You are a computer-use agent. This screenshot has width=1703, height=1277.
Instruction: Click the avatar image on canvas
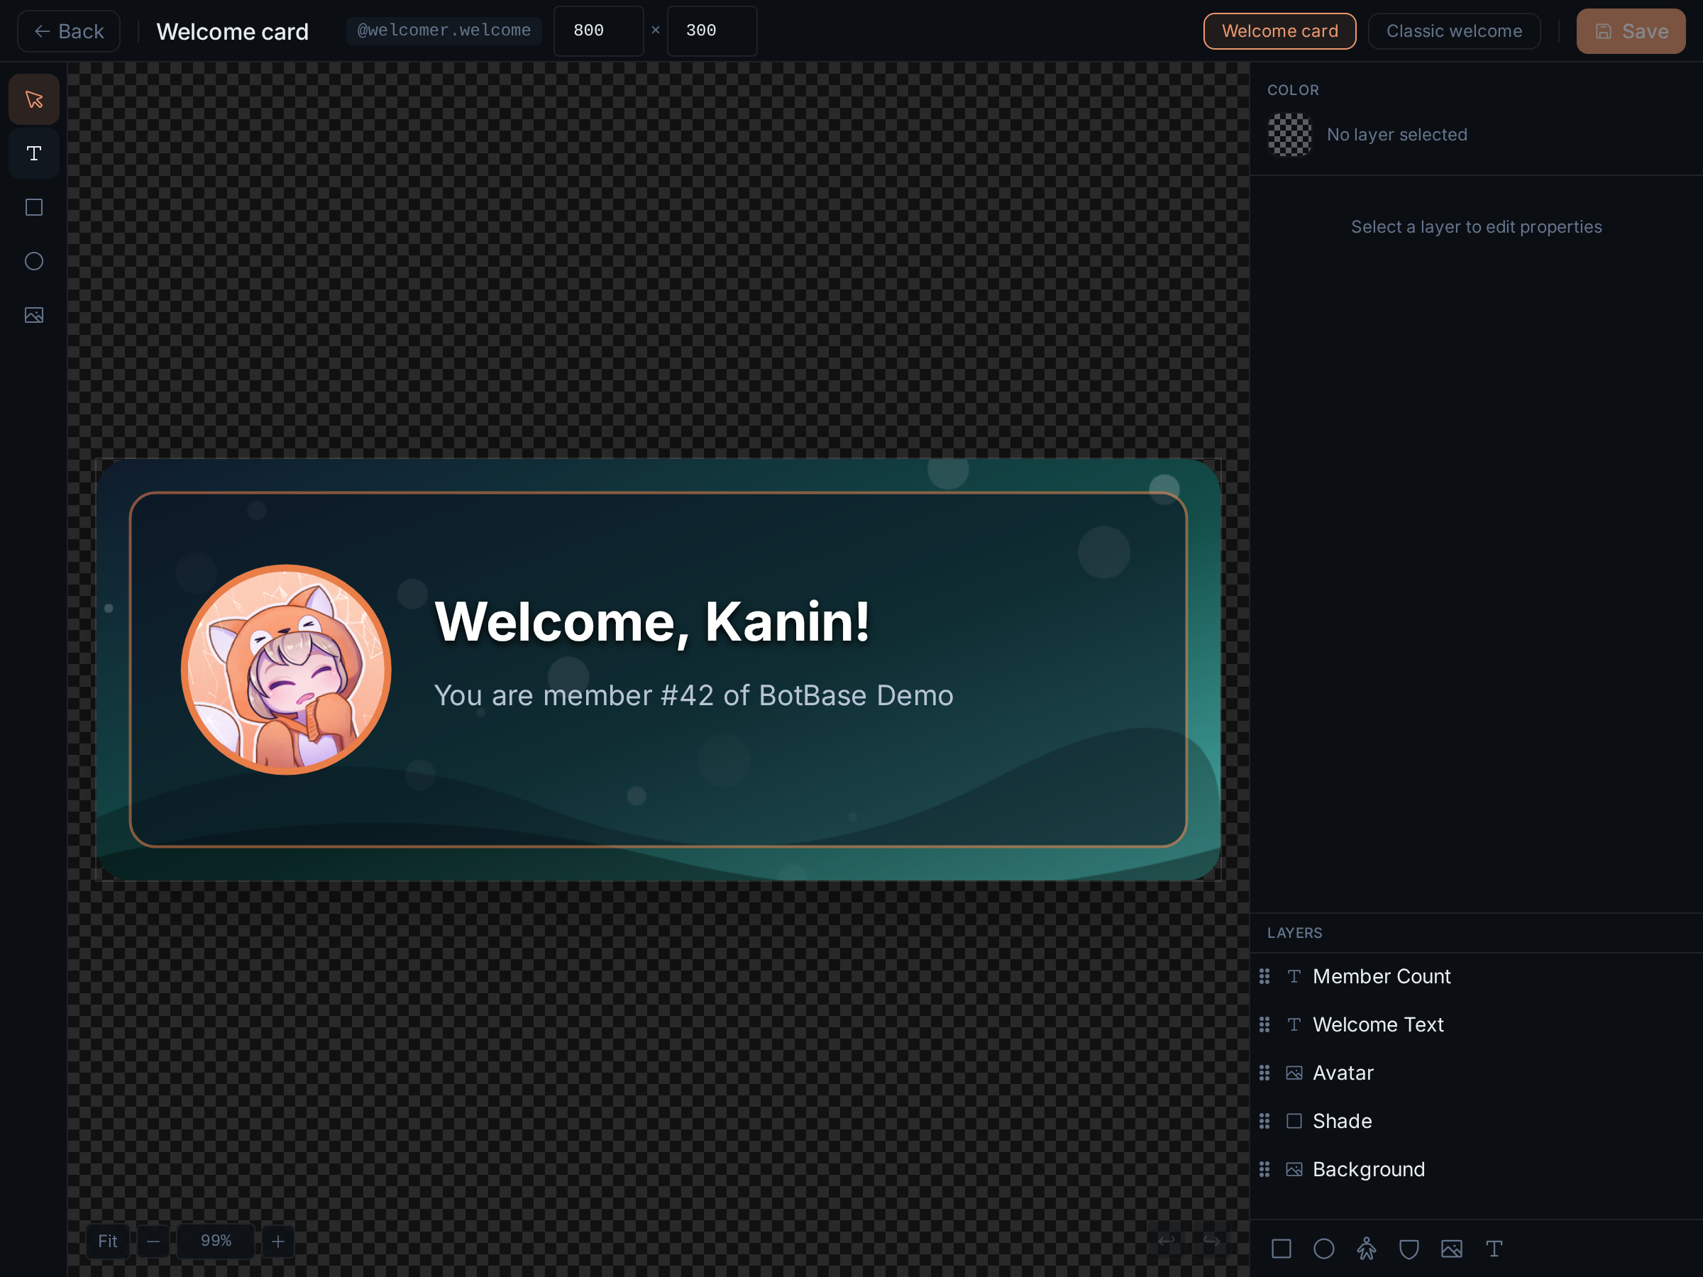[x=286, y=670]
